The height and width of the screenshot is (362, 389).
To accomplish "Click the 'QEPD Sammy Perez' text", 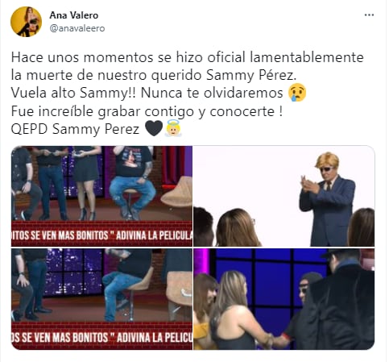I will point(75,129).
